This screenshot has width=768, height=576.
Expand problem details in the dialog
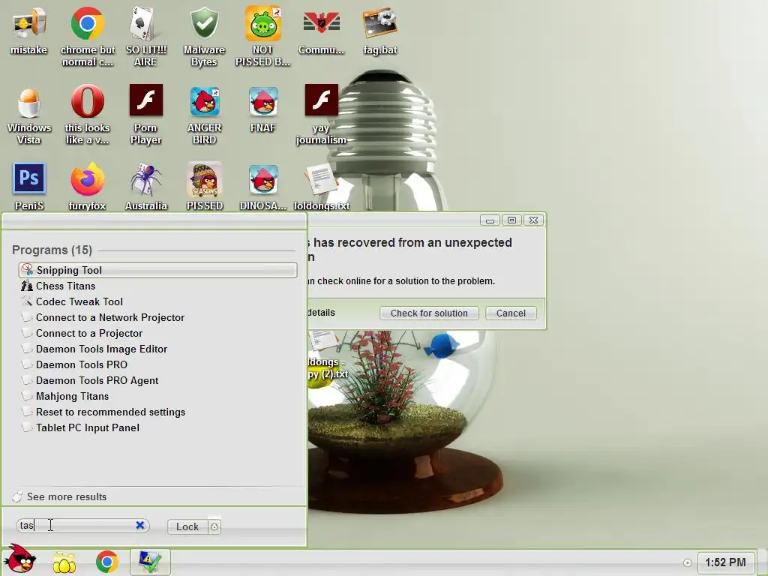pyautogui.click(x=321, y=313)
